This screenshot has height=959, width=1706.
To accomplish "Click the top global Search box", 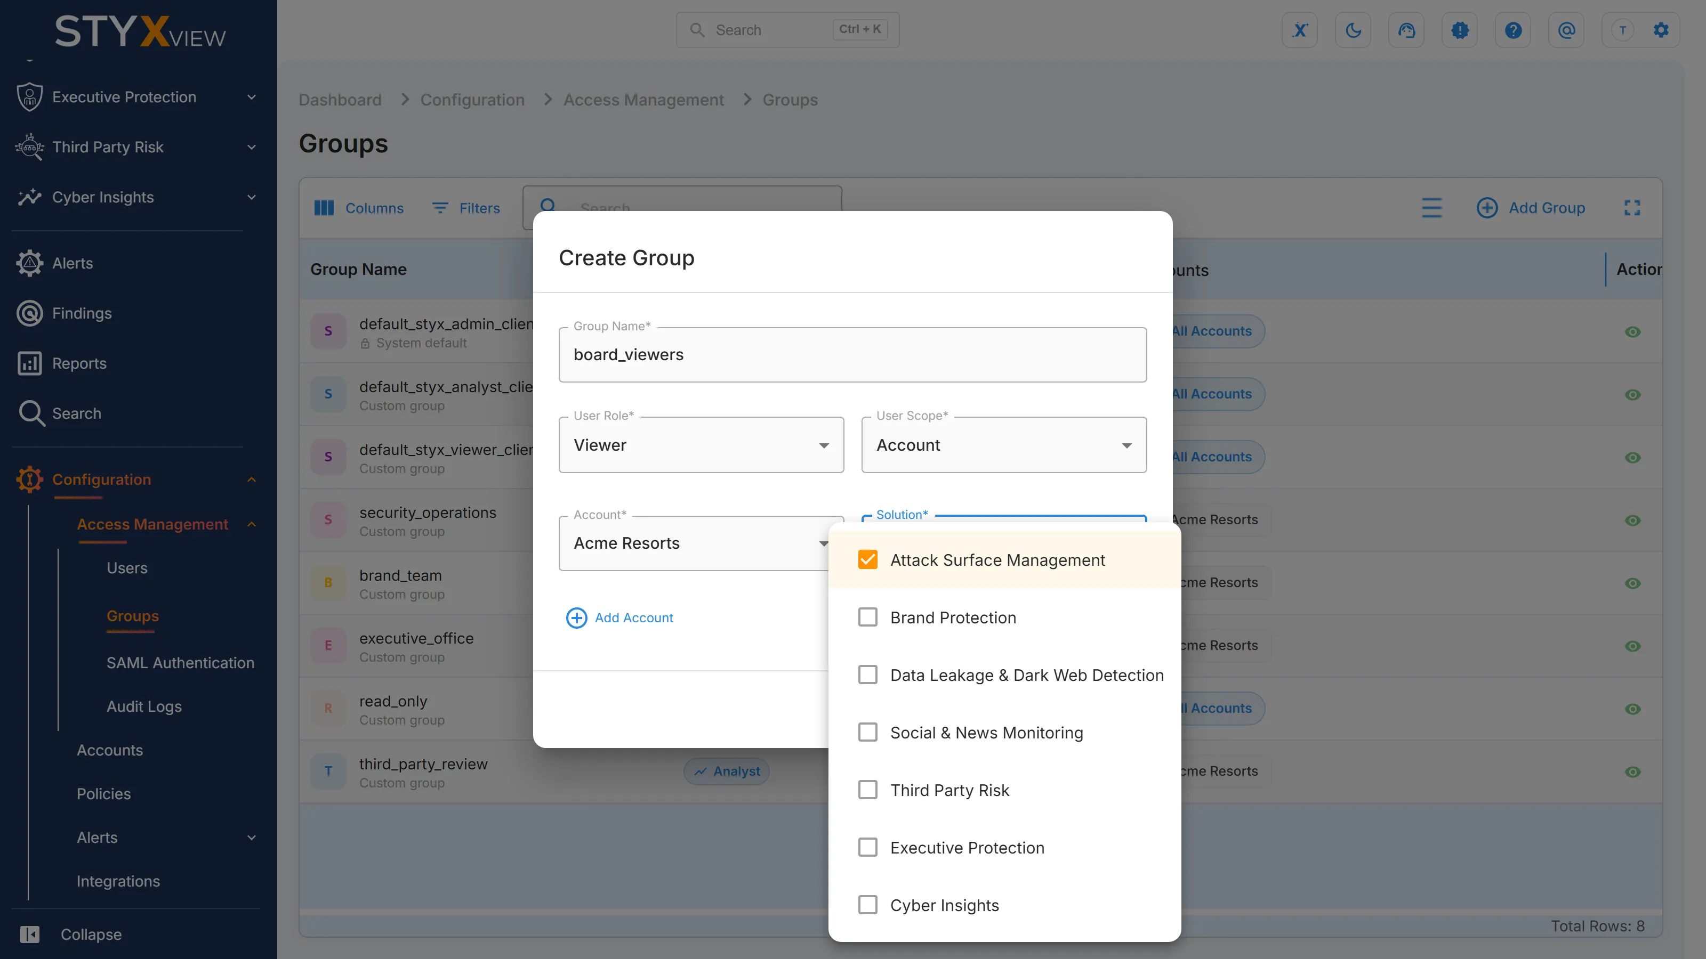I will (787, 30).
